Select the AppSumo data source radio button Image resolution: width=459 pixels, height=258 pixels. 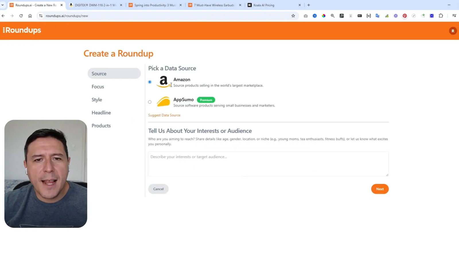click(149, 102)
